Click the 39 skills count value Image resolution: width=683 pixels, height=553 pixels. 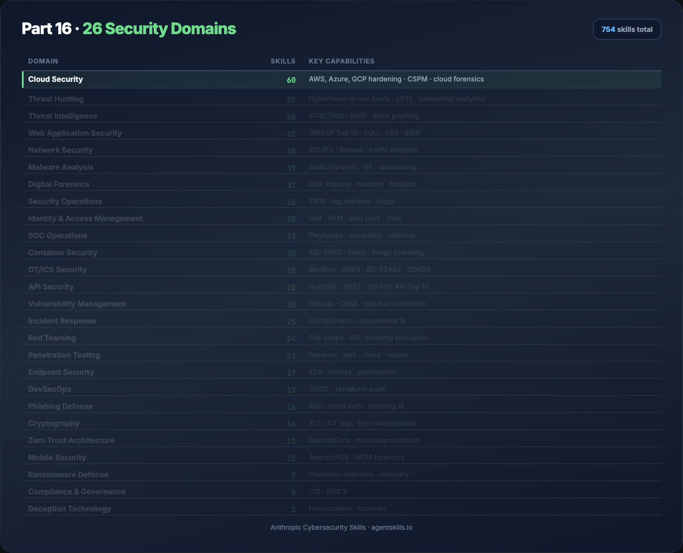(291, 168)
